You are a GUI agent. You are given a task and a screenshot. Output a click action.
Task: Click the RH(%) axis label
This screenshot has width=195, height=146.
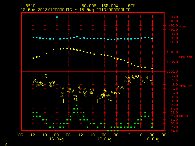pos(183,116)
